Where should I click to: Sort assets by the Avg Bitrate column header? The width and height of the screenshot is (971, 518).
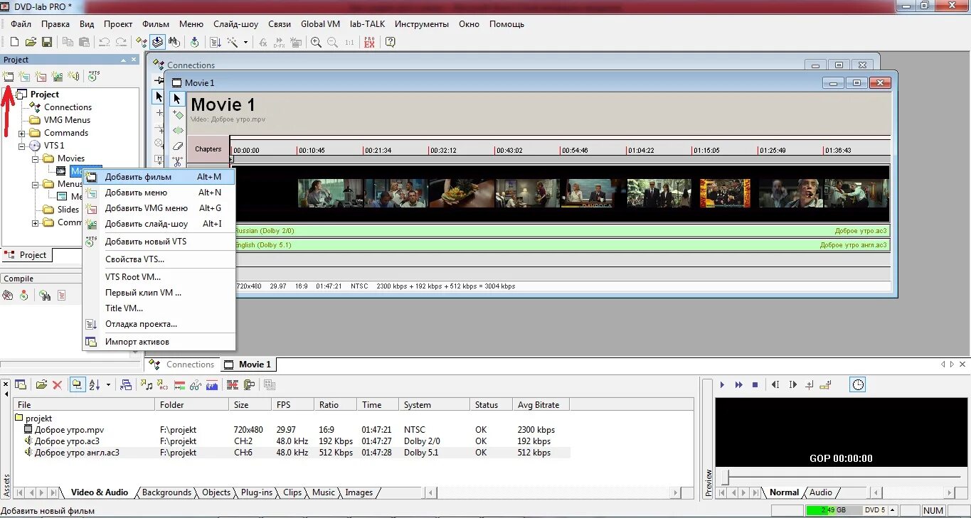[x=541, y=405]
